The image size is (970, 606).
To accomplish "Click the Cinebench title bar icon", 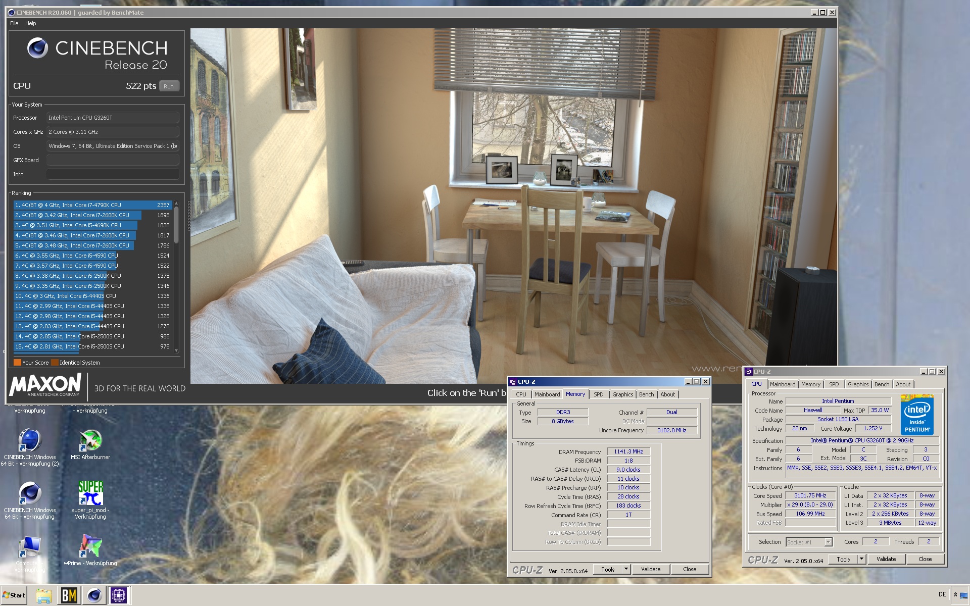I will tap(11, 13).
